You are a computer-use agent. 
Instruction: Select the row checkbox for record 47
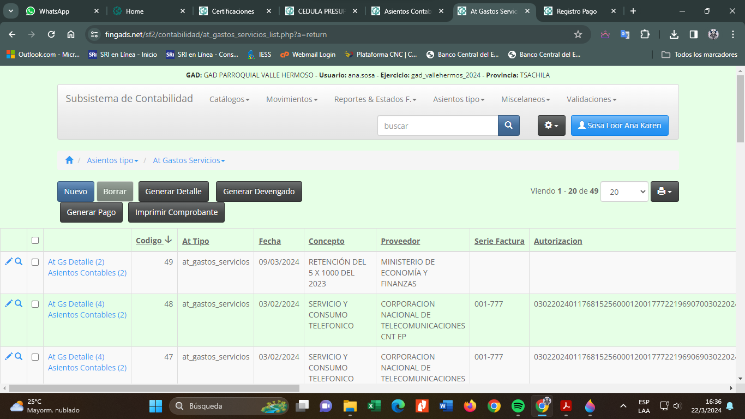pyautogui.click(x=35, y=357)
